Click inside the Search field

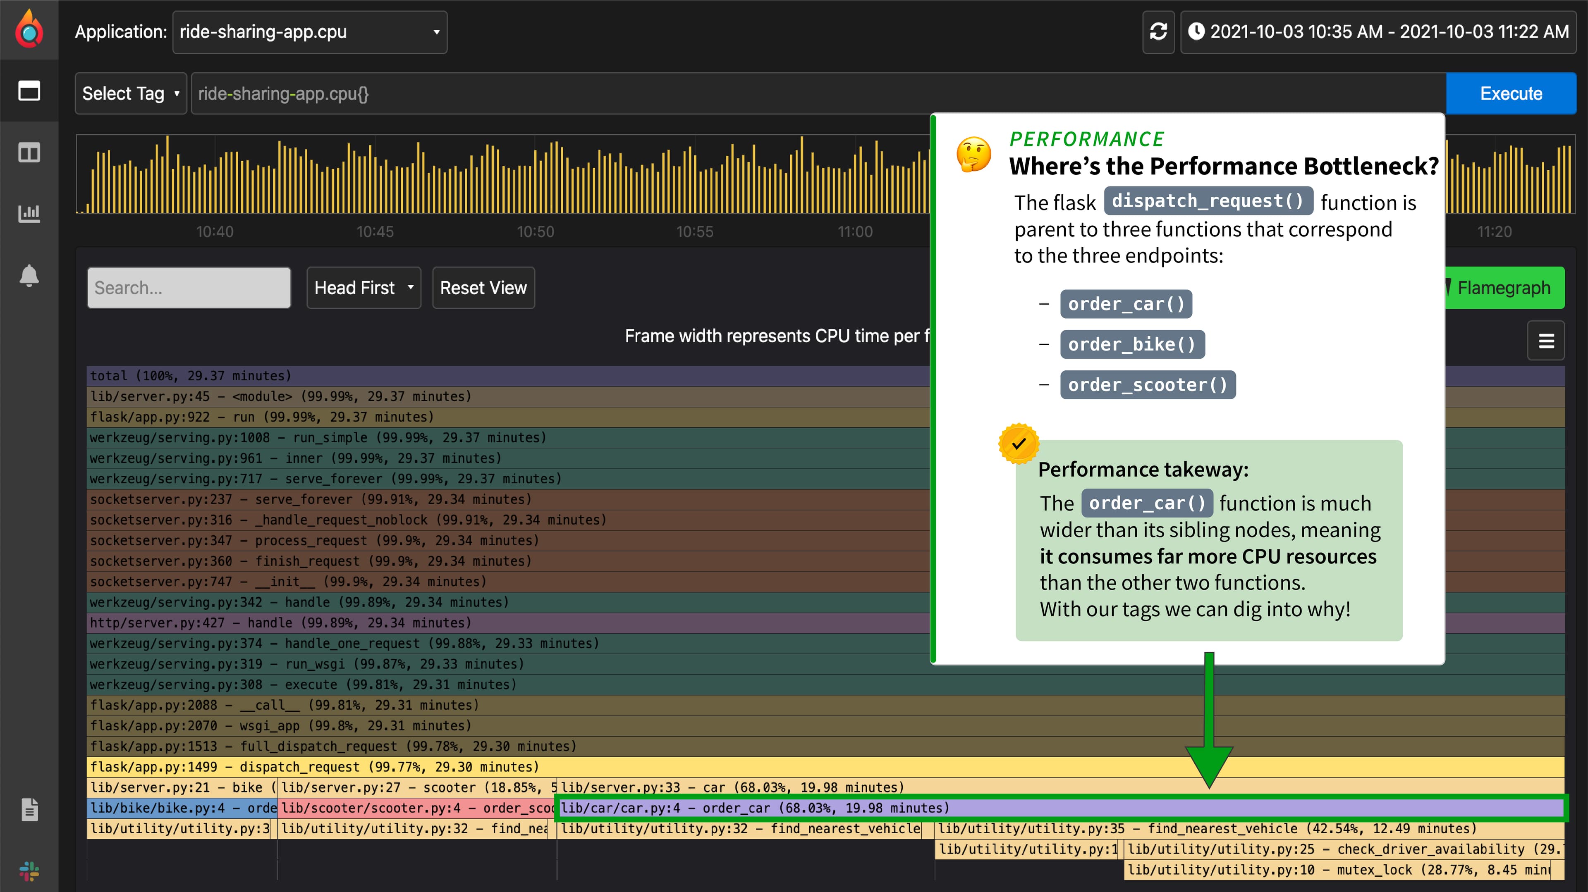[189, 287]
